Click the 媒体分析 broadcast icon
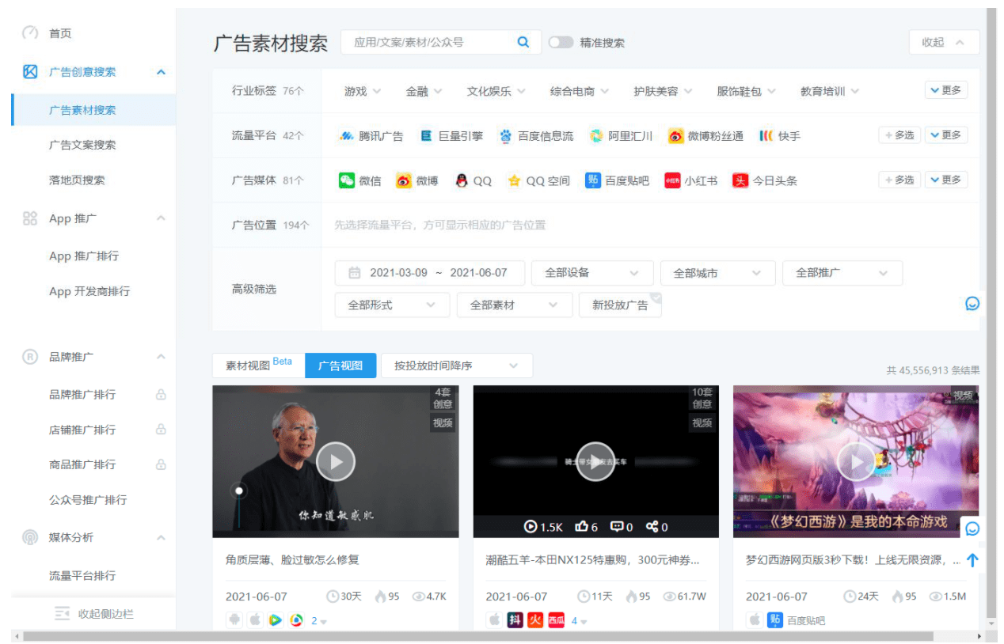 click(30, 537)
